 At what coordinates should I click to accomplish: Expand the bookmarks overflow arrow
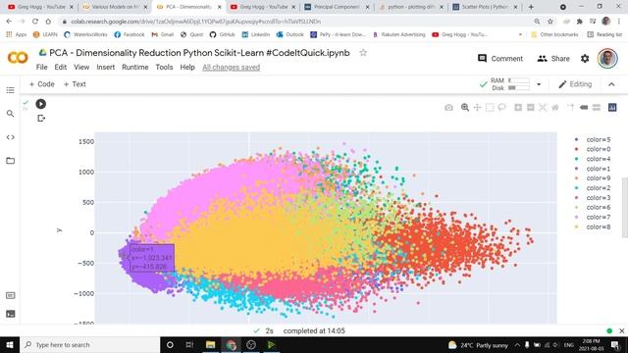[520, 35]
